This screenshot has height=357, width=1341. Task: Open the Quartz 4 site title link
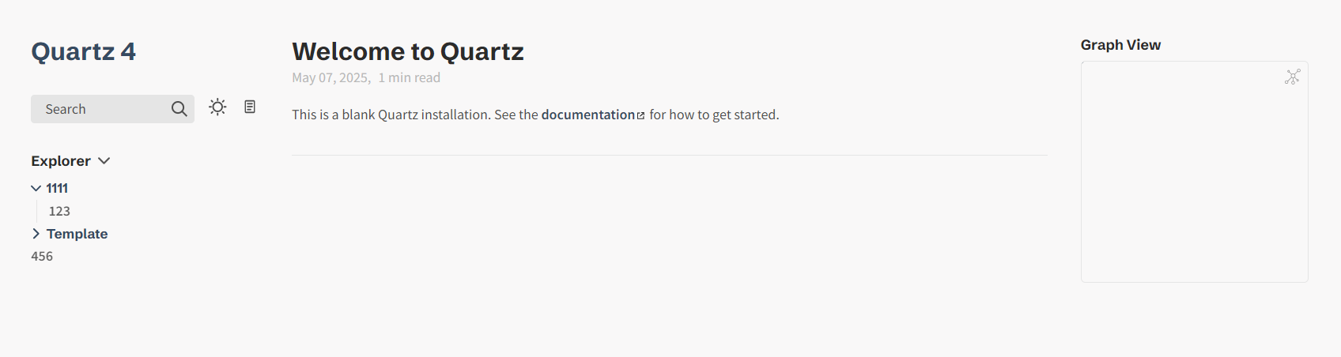click(83, 51)
